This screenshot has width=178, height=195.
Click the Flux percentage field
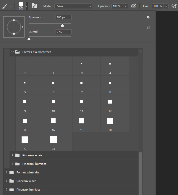click(157, 6)
